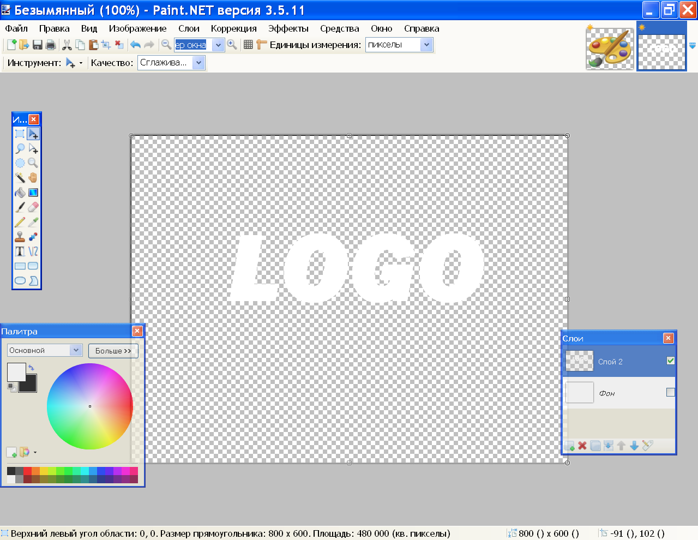Select the Text tool
This screenshot has width=698, height=540.
[20, 251]
